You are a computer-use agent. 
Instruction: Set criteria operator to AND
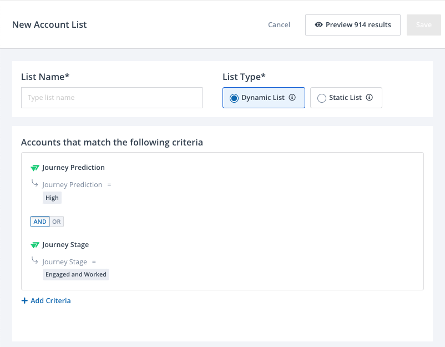click(x=40, y=222)
